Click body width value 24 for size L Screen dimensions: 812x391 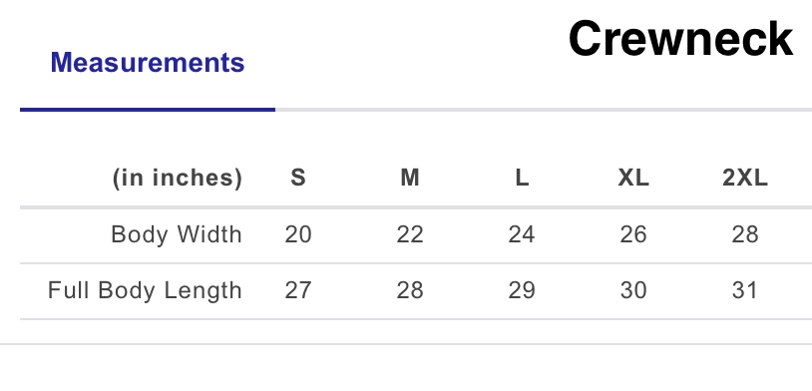click(x=522, y=234)
